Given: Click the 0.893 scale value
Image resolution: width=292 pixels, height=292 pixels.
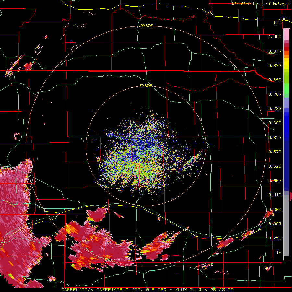Looking at the screenshot, I should pyautogui.click(x=275, y=65).
